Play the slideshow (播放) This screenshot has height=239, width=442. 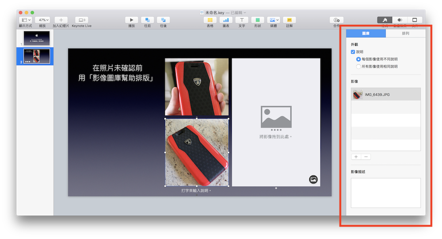click(131, 20)
